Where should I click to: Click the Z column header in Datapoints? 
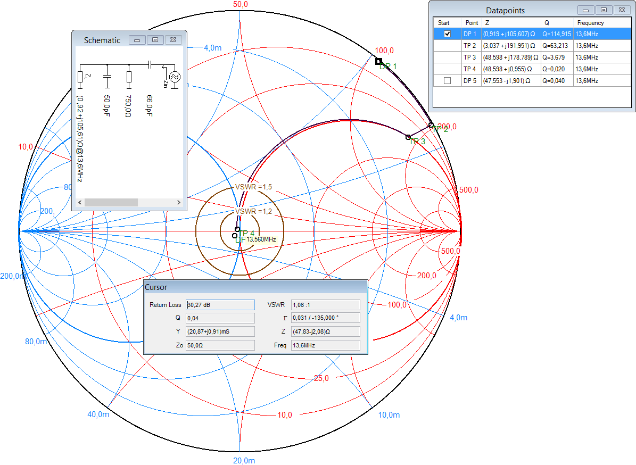(511, 23)
